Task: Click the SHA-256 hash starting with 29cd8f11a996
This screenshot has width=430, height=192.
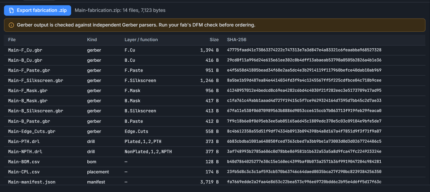Action: pyautogui.click(x=304, y=60)
